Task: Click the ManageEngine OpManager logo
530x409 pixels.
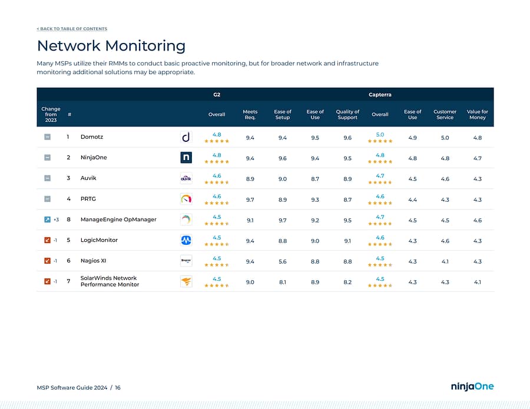Action: [x=186, y=220]
